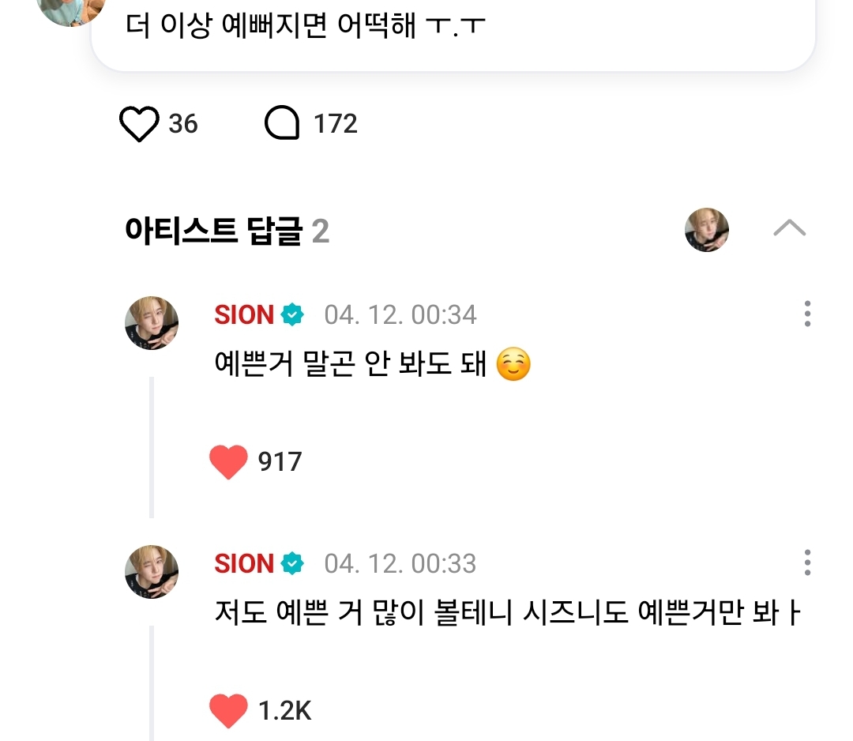Tap small artist avatar beside collapse chevron
The height and width of the screenshot is (741, 853).
(706, 230)
